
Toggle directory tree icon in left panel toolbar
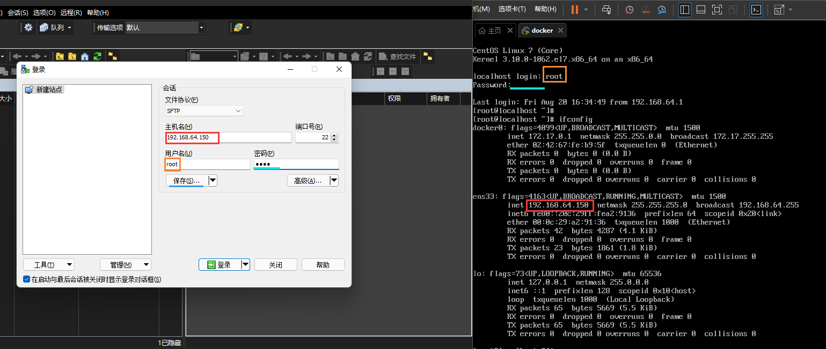113,56
